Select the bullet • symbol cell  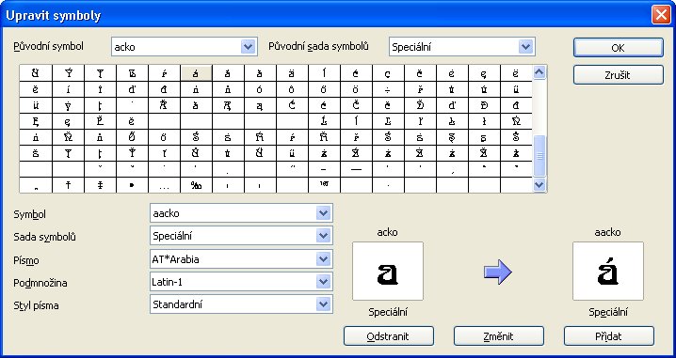(132, 185)
